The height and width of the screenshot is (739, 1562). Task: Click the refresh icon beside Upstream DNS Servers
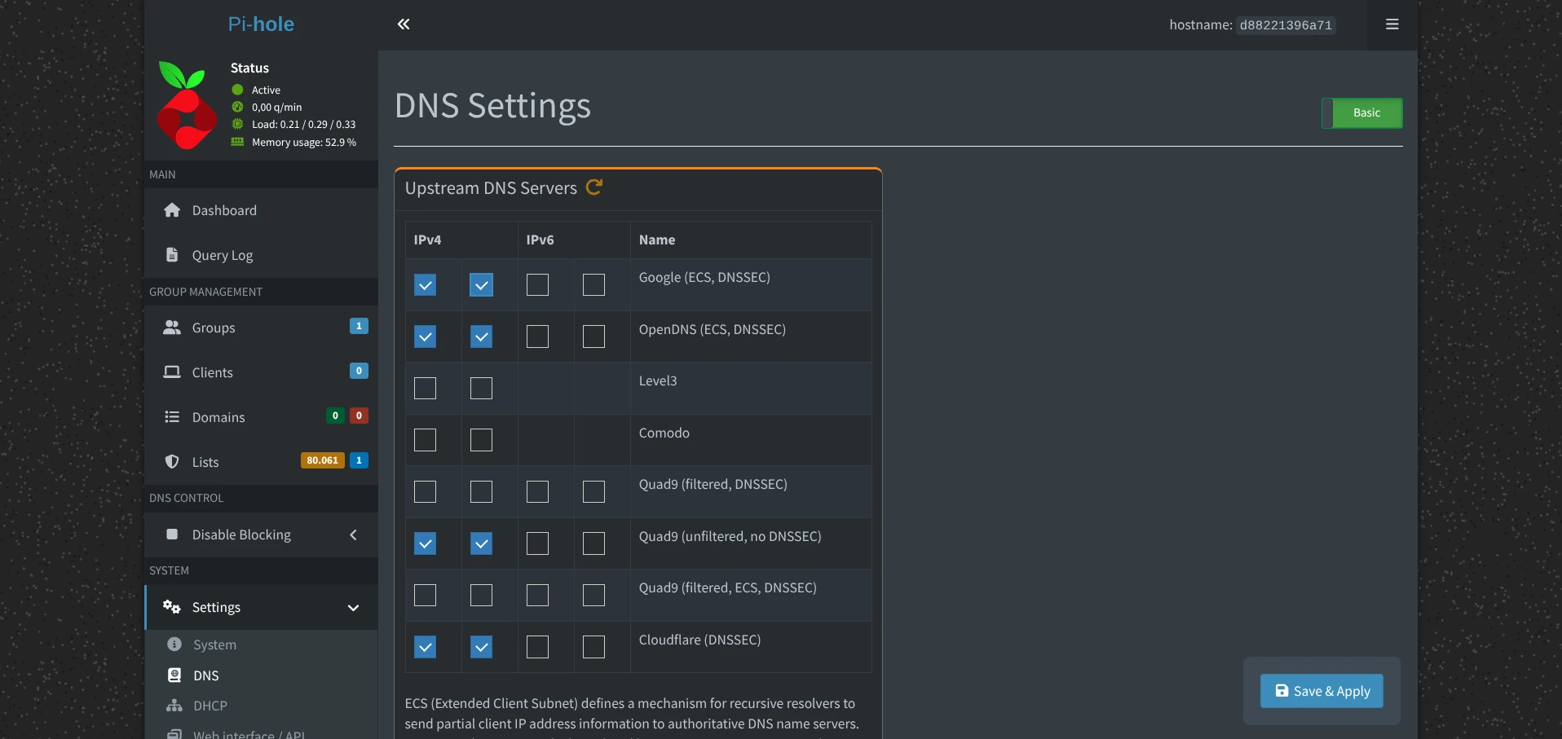coord(594,187)
